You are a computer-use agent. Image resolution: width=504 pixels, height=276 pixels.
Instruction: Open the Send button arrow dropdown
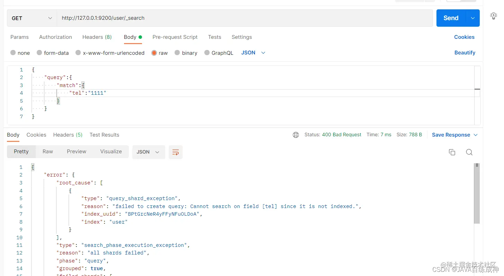coord(473,18)
